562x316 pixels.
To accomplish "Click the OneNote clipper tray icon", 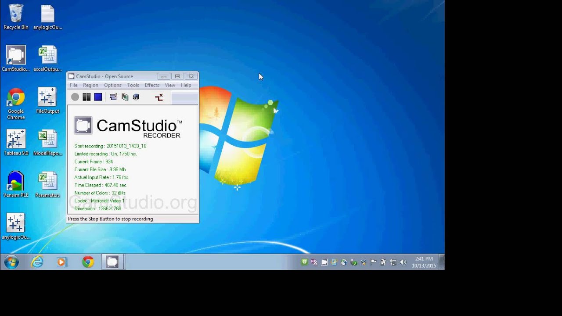I will click(314, 262).
